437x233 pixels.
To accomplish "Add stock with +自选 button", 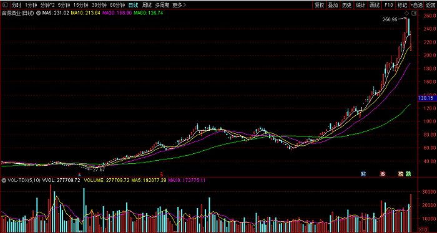I will click(416, 5).
